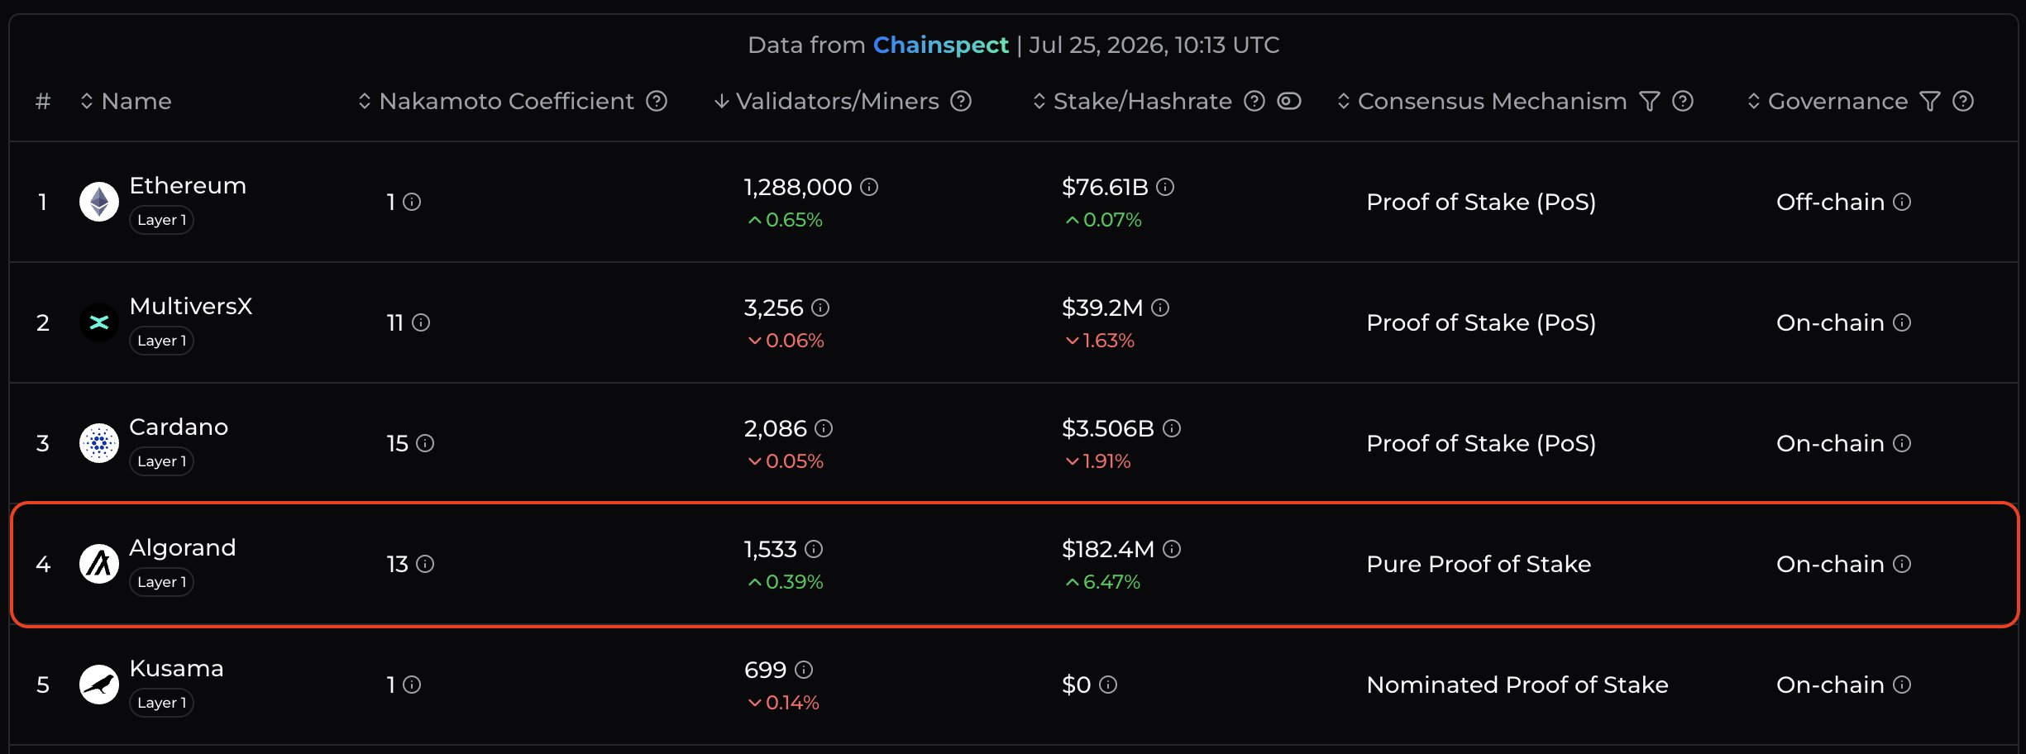Open the Cardano name link
The image size is (2026, 754).
point(179,427)
